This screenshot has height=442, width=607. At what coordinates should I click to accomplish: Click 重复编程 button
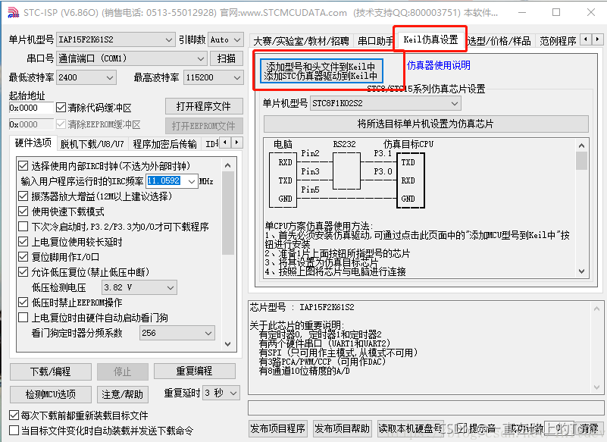pos(194,371)
